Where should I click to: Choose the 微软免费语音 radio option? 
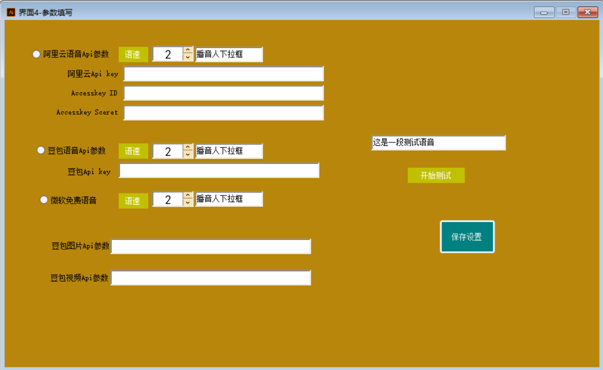click(44, 200)
